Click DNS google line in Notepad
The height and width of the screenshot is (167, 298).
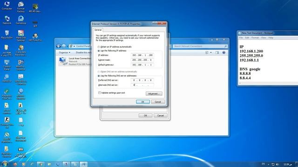250,69
